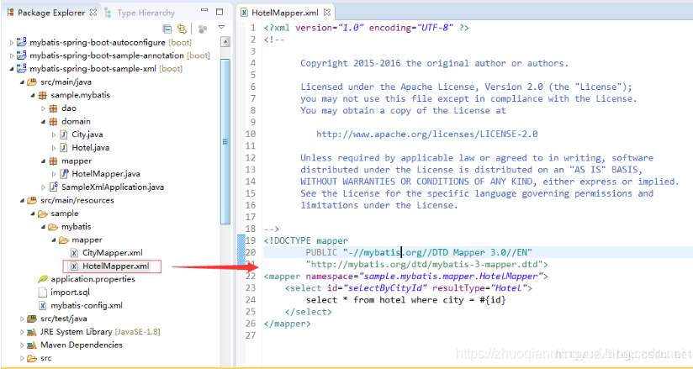Select HotelMapper.java in the tree
The image size is (693, 369).
tap(106, 174)
